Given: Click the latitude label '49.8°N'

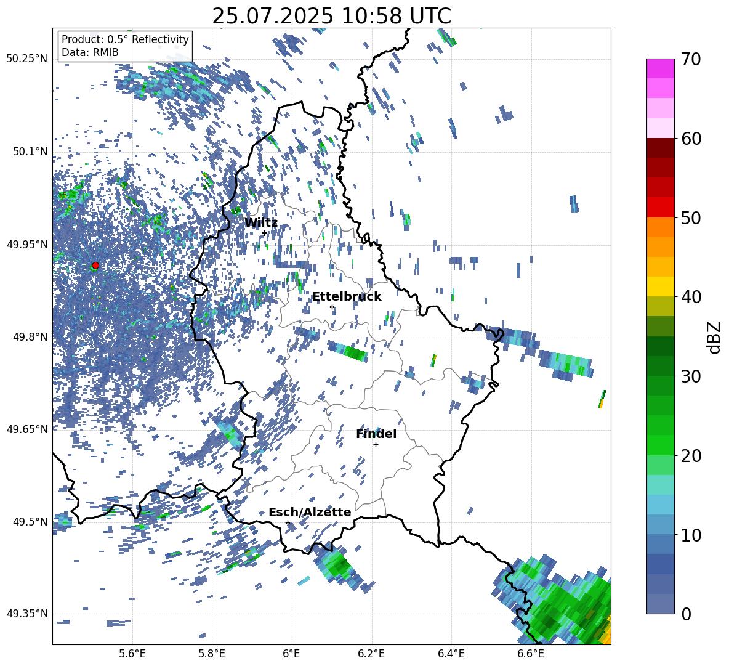Looking at the screenshot, I should point(30,337).
